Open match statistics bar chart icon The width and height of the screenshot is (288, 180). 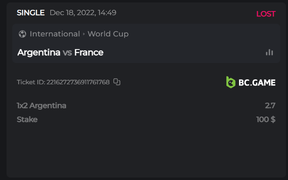(269, 52)
